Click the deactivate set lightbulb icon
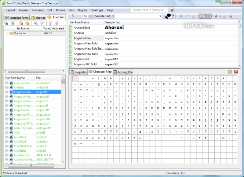Screen dimensions: 244x177 click(x=57, y=23)
